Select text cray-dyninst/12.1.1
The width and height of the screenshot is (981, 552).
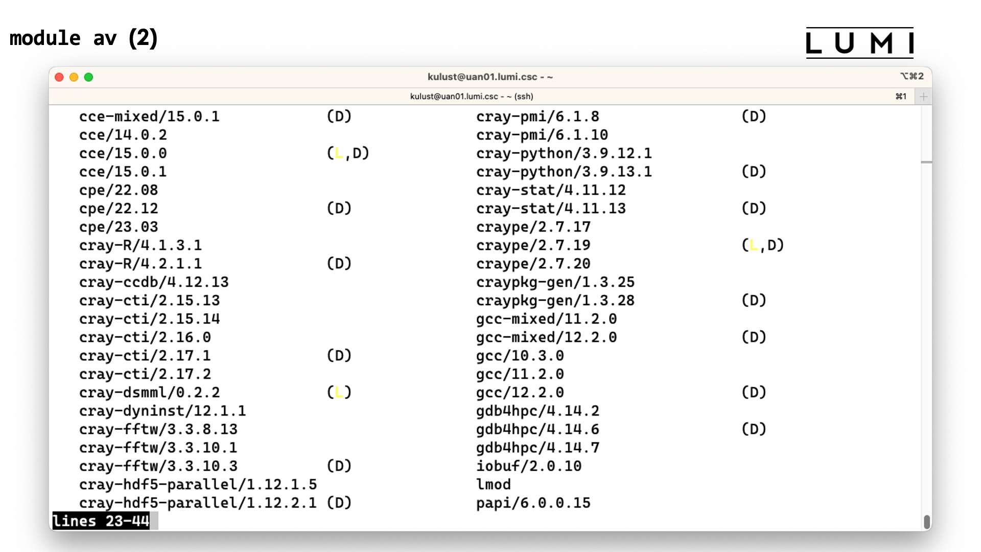(x=162, y=411)
